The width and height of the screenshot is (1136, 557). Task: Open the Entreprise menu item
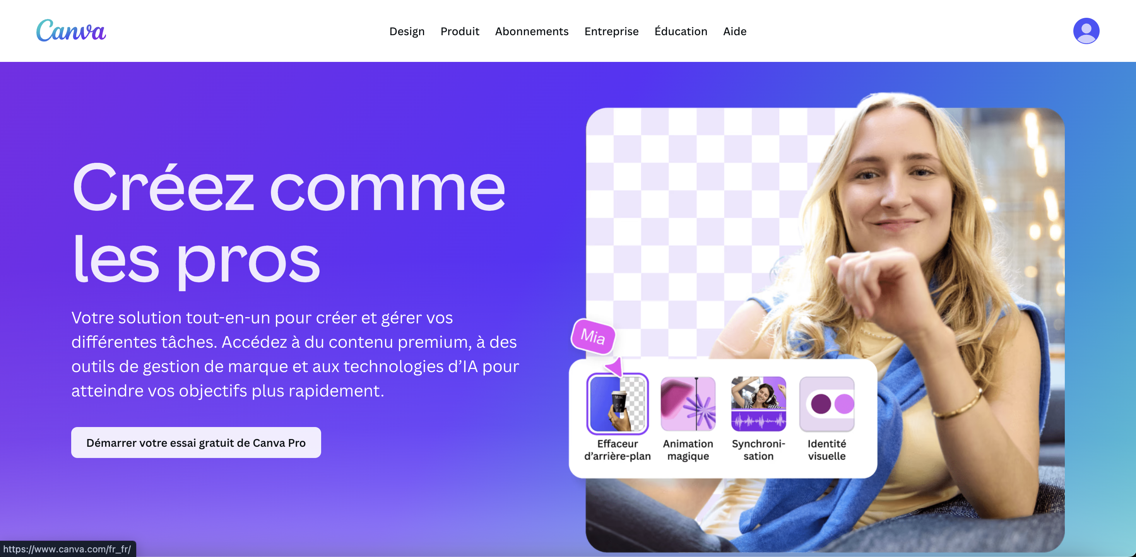(x=611, y=31)
